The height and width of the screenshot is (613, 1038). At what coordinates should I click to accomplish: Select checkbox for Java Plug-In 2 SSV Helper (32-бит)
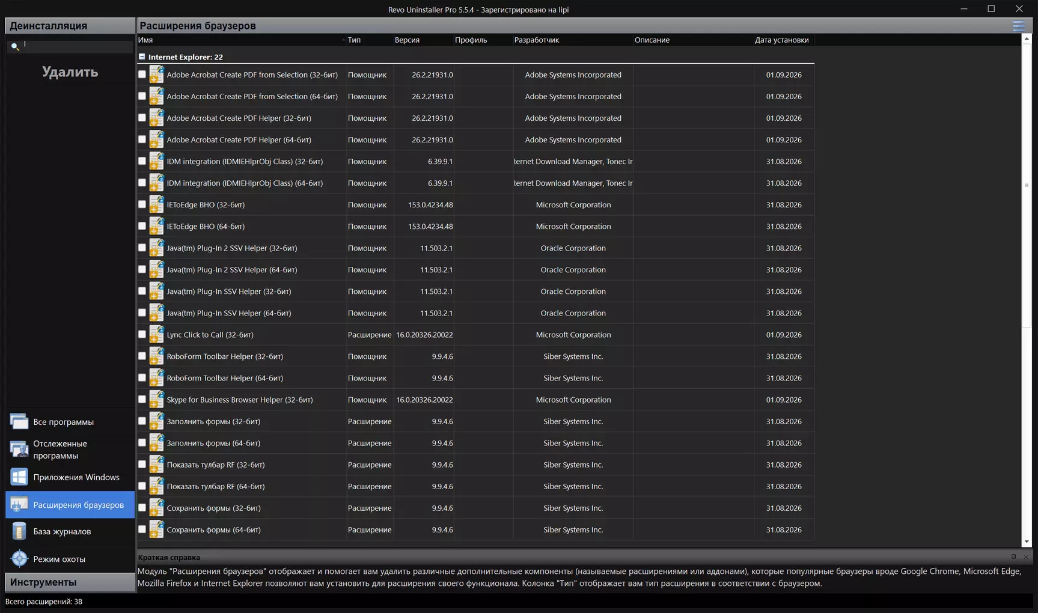[x=142, y=248]
